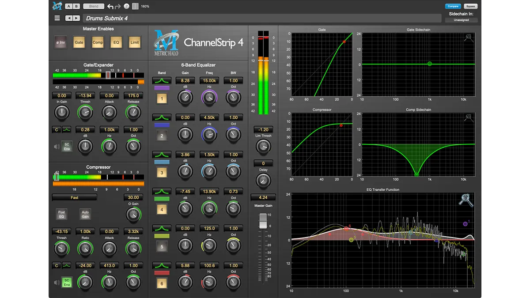Select the next preset arrow

76,18
